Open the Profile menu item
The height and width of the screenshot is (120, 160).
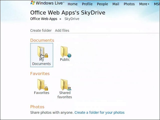[x=87, y=4]
